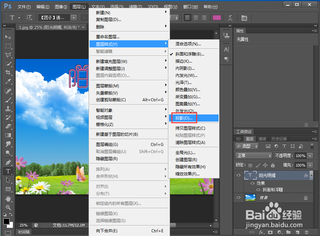The image size is (320, 236).
Task: Select the Horizontal Type tool
Action: click(x=8, y=171)
